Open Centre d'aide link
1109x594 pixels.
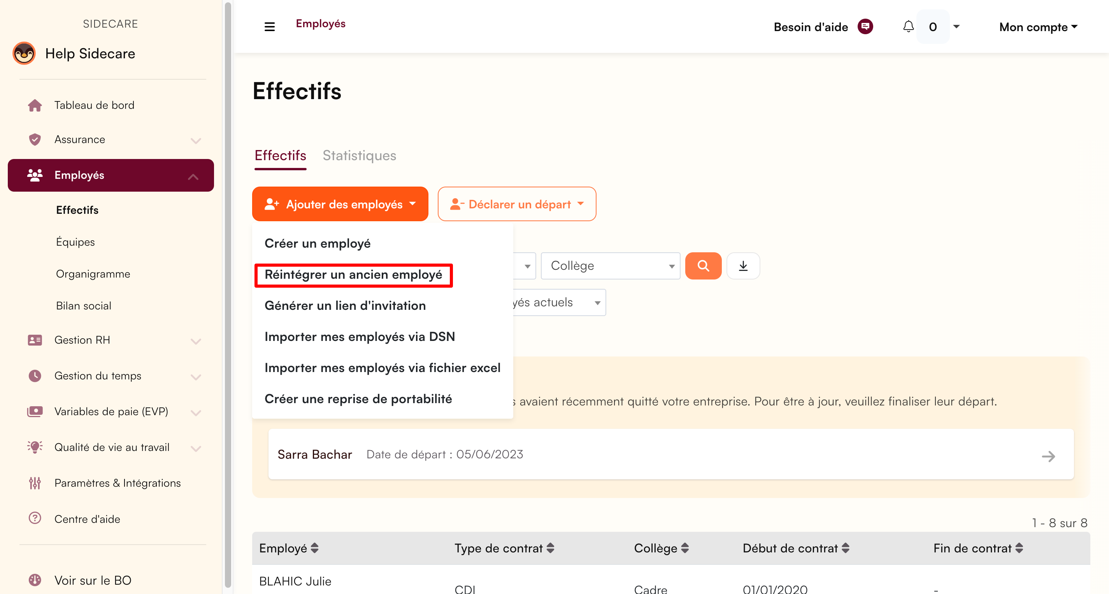[x=88, y=519]
